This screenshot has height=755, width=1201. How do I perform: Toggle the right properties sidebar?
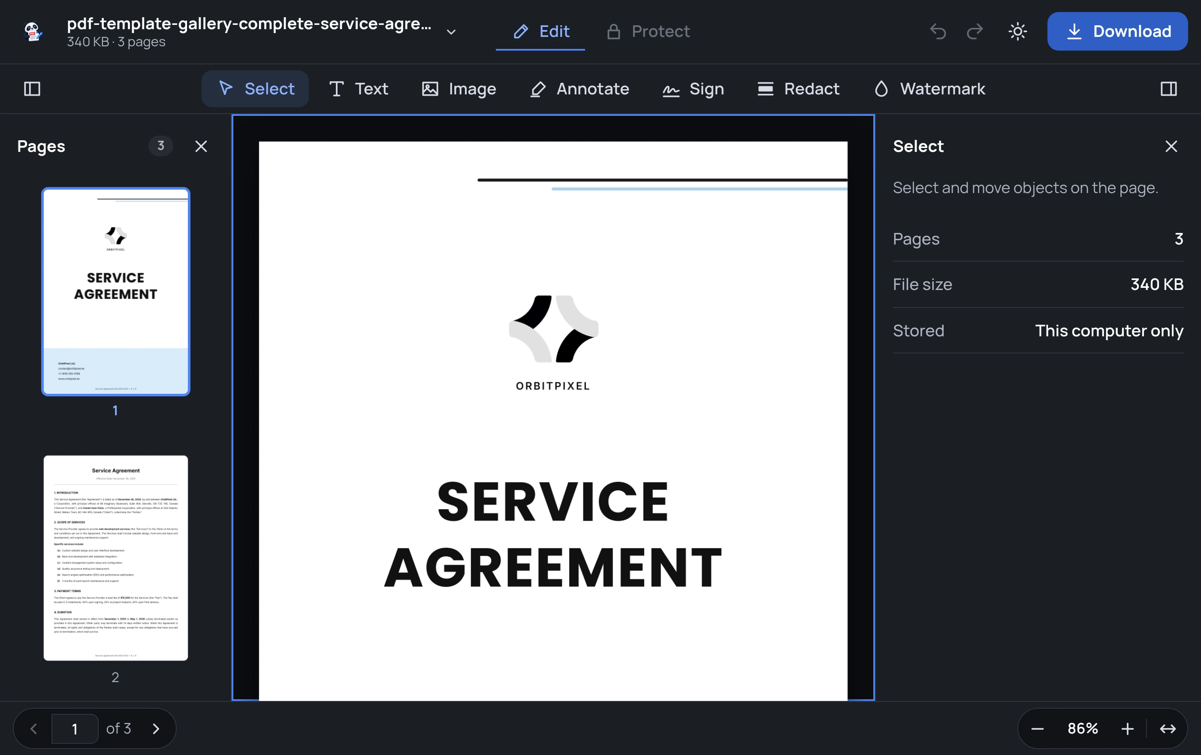point(1168,89)
